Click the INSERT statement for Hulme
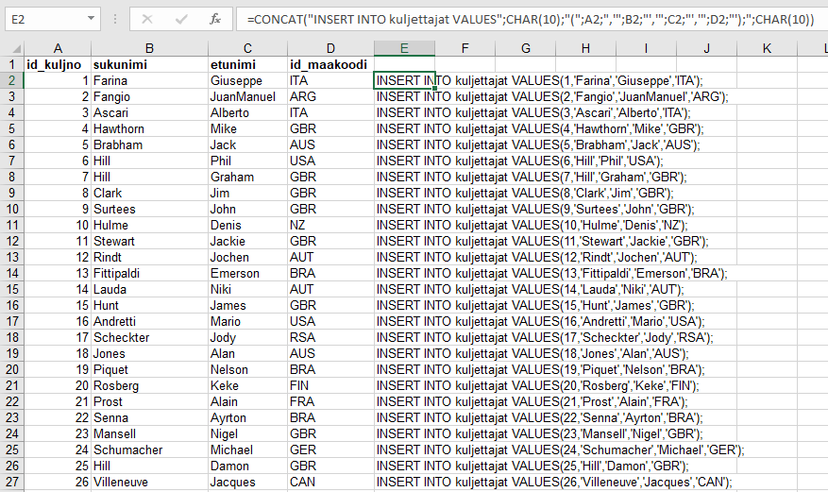This screenshot has width=828, height=492. [x=532, y=225]
